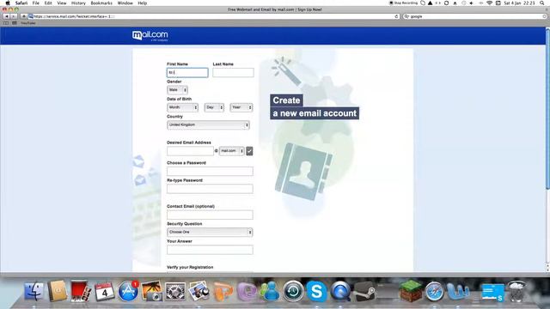
Task: Open the Safari menu
Action: pyautogui.click(x=21, y=3)
